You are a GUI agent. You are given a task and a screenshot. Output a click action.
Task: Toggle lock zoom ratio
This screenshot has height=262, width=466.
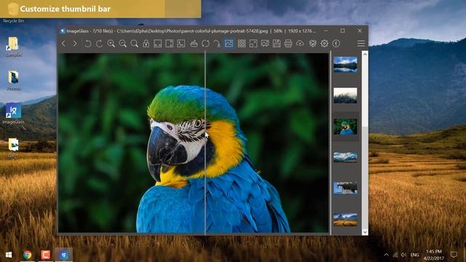[146, 44]
